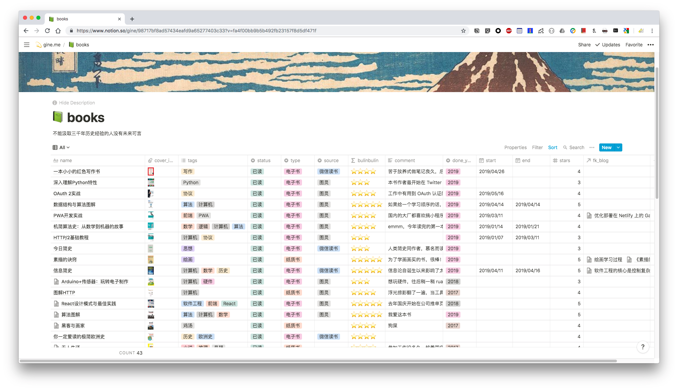The image size is (678, 390).
Task: Open the page icon of 黑客与画家 row
Action: pos(56,326)
